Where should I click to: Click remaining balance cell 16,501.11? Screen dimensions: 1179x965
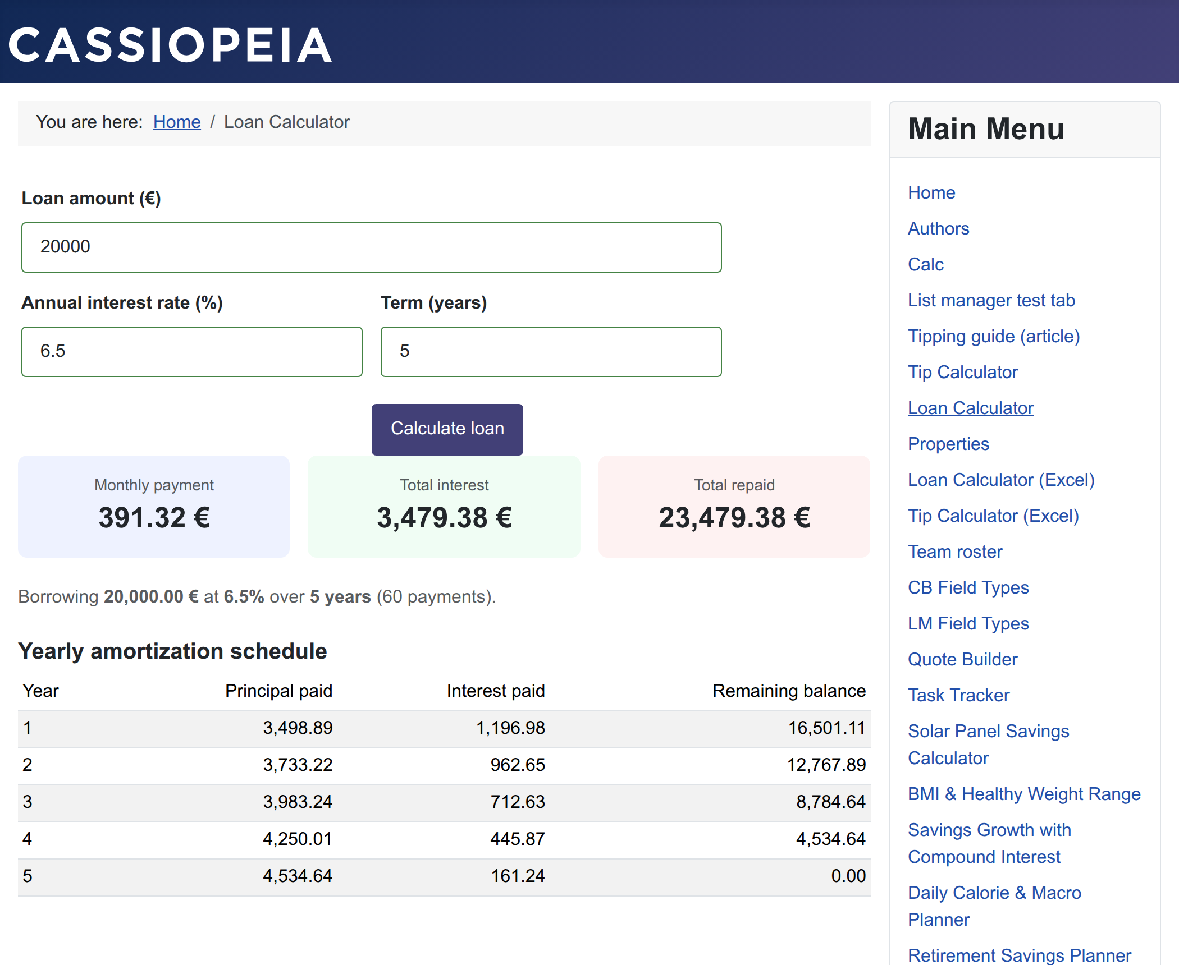(x=827, y=728)
